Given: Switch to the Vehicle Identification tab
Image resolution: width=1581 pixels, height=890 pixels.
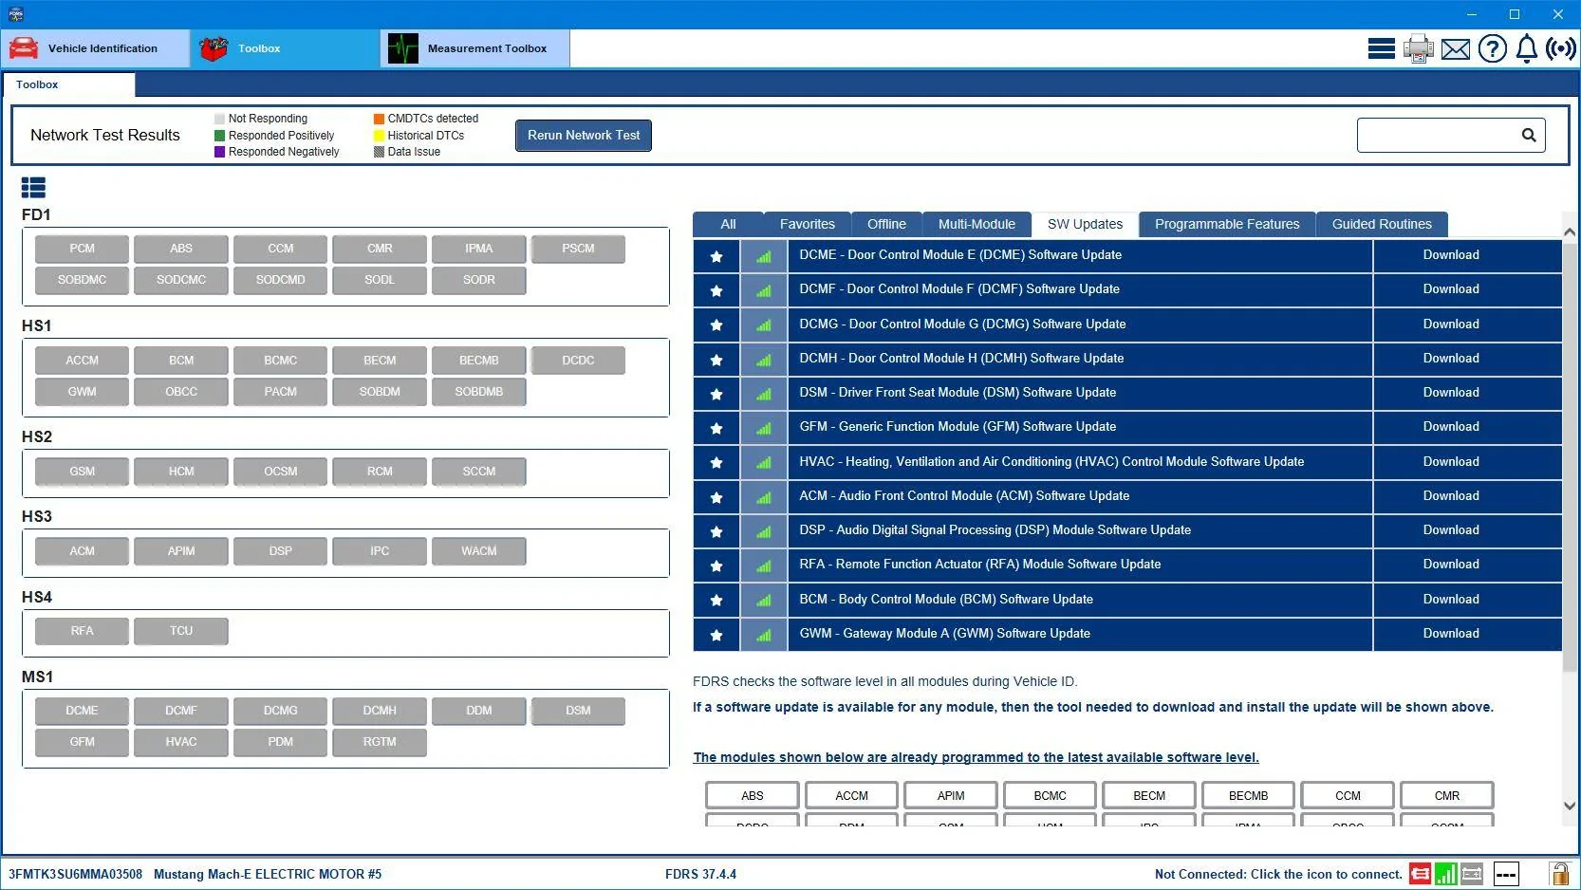Looking at the screenshot, I should 95,48.
